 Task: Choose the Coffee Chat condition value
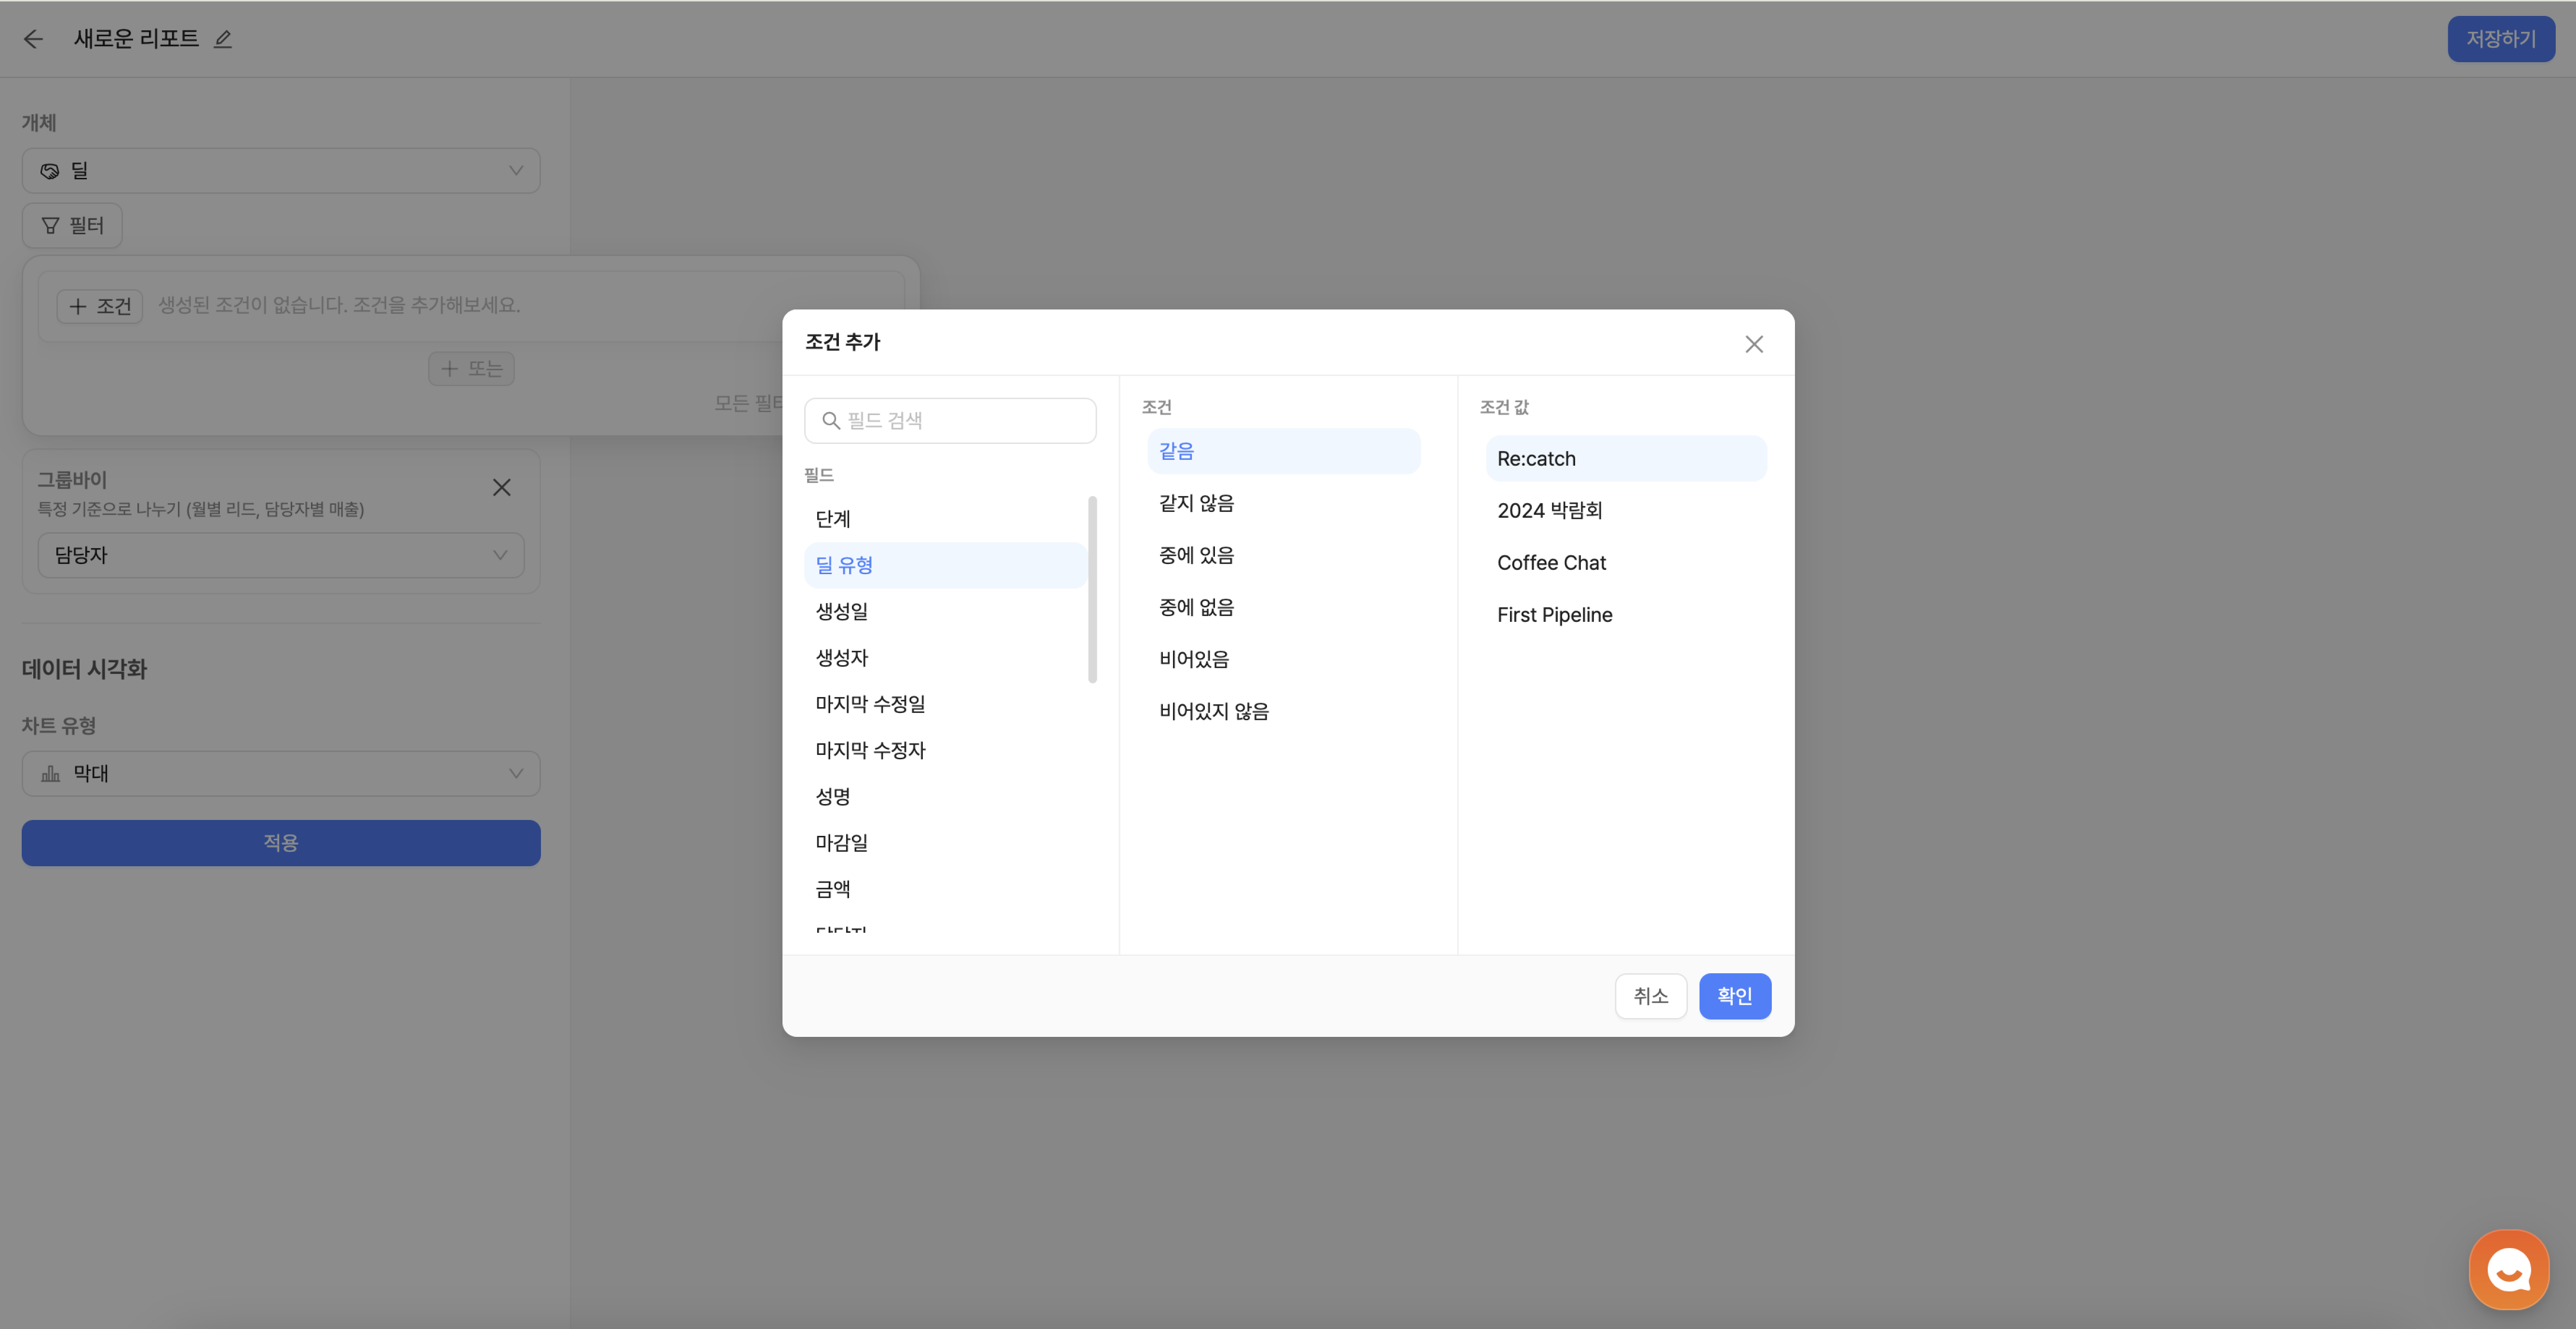pos(1551,563)
